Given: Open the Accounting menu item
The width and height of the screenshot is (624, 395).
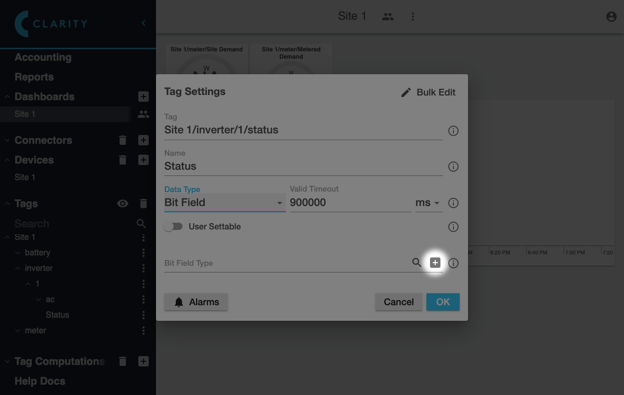Looking at the screenshot, I should click(43, 57).
